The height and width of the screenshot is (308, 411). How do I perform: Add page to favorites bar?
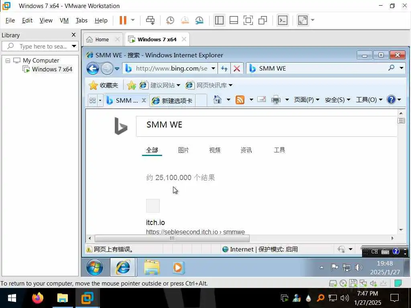click(x=131, y=85)
